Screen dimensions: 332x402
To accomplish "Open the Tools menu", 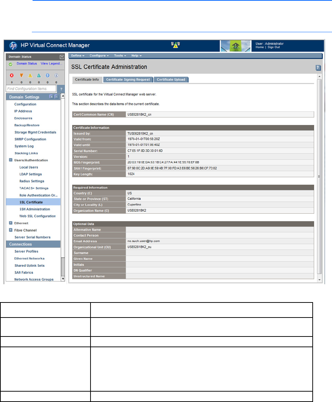I will click(x=120, y=55).
